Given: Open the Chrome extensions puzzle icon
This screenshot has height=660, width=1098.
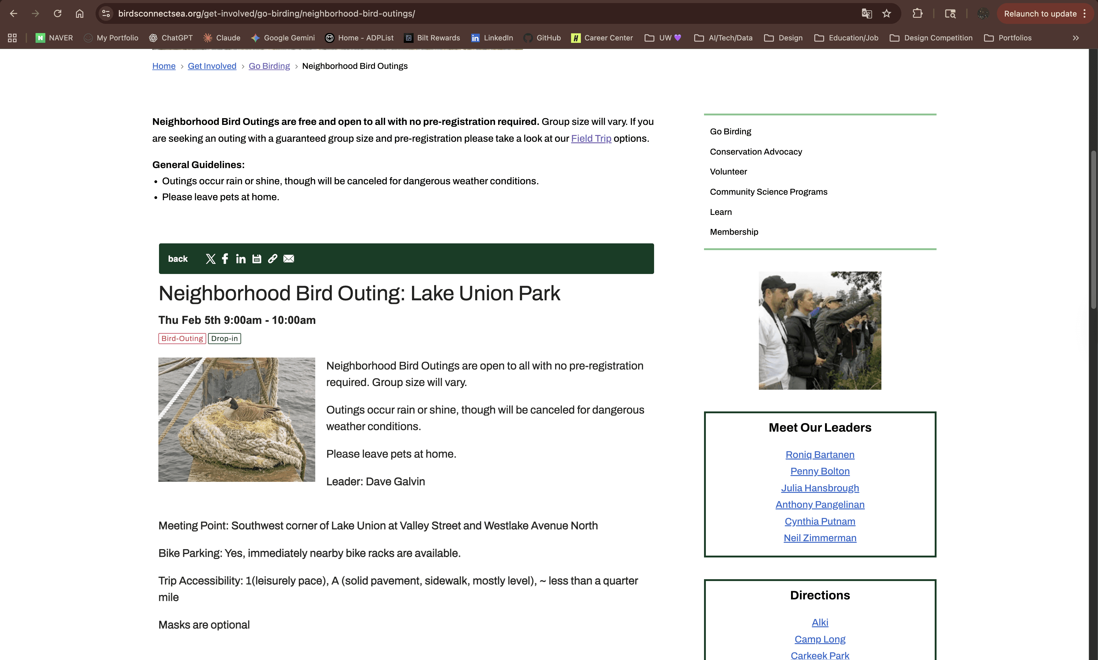Looking at the screenshot, I should [x=917, y=13].
